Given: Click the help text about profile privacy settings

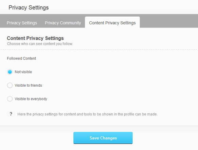Looking at the screenshot, I should (87, 114).
